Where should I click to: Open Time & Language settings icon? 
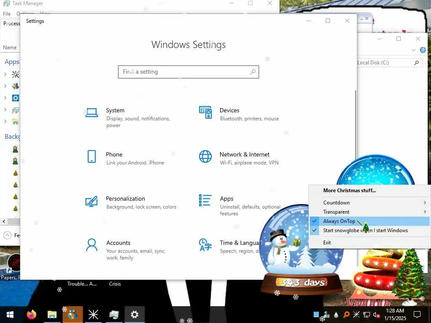pyautogui.click(x=205, y=245)
